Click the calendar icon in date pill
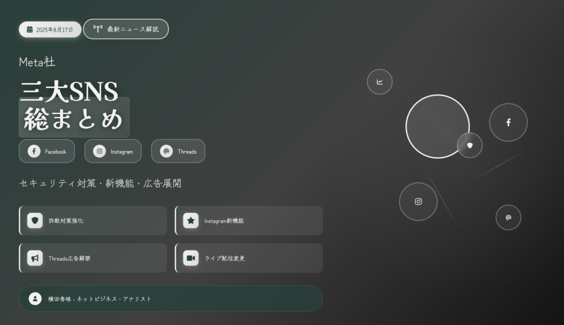The width and height of the screenshot is (564, 325). tap(30, 30)
